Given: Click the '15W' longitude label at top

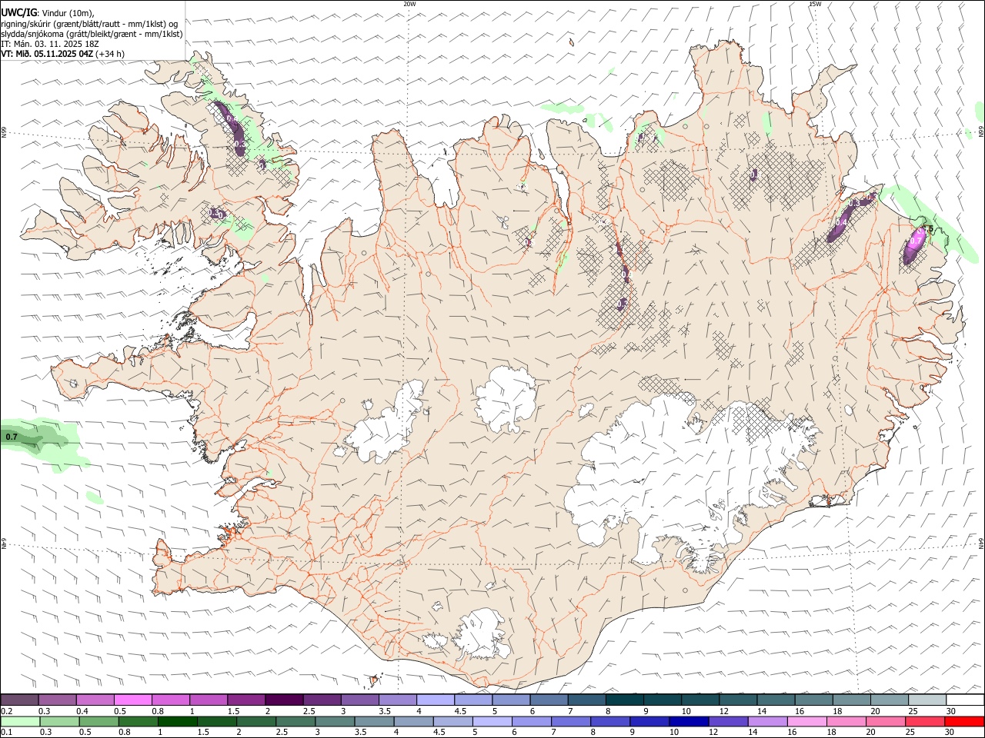Looking at the screenshot, I should 815,4.
